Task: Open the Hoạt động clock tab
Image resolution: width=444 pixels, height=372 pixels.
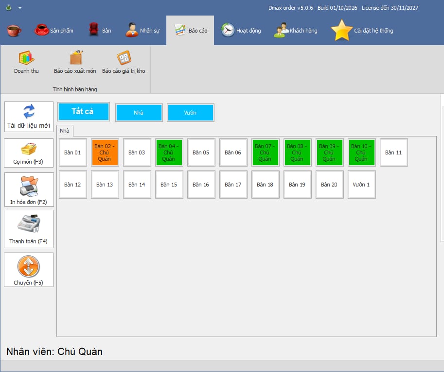Action: [241, 30]
